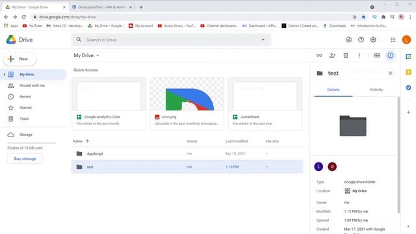Select My Drive in the sidebar
Viewport: 416px width, 234px height.
coord(33,75)
